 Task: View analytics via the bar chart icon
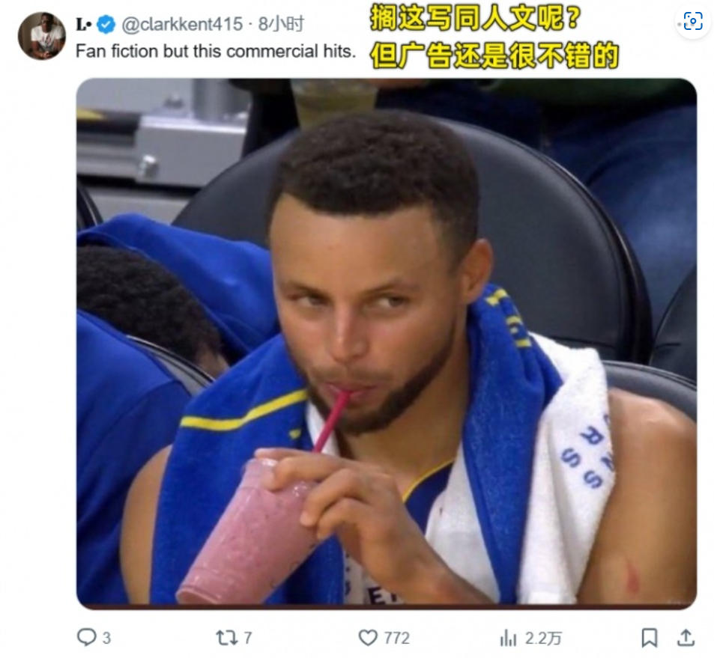[508, 638]
